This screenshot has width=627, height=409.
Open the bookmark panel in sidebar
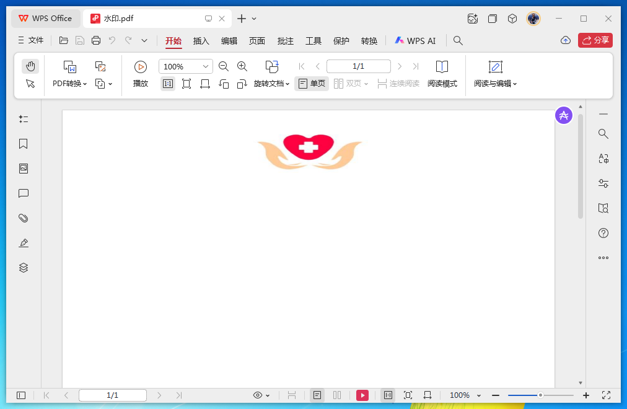(24, 144)
